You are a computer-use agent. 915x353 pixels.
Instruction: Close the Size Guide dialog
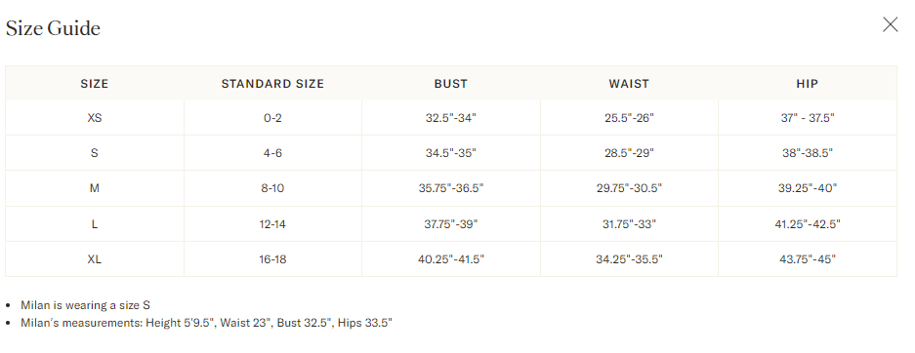tap(890, 24)
